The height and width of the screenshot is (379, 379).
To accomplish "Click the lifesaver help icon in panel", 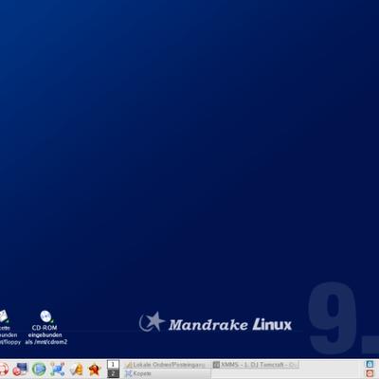I will pos(3,369).
